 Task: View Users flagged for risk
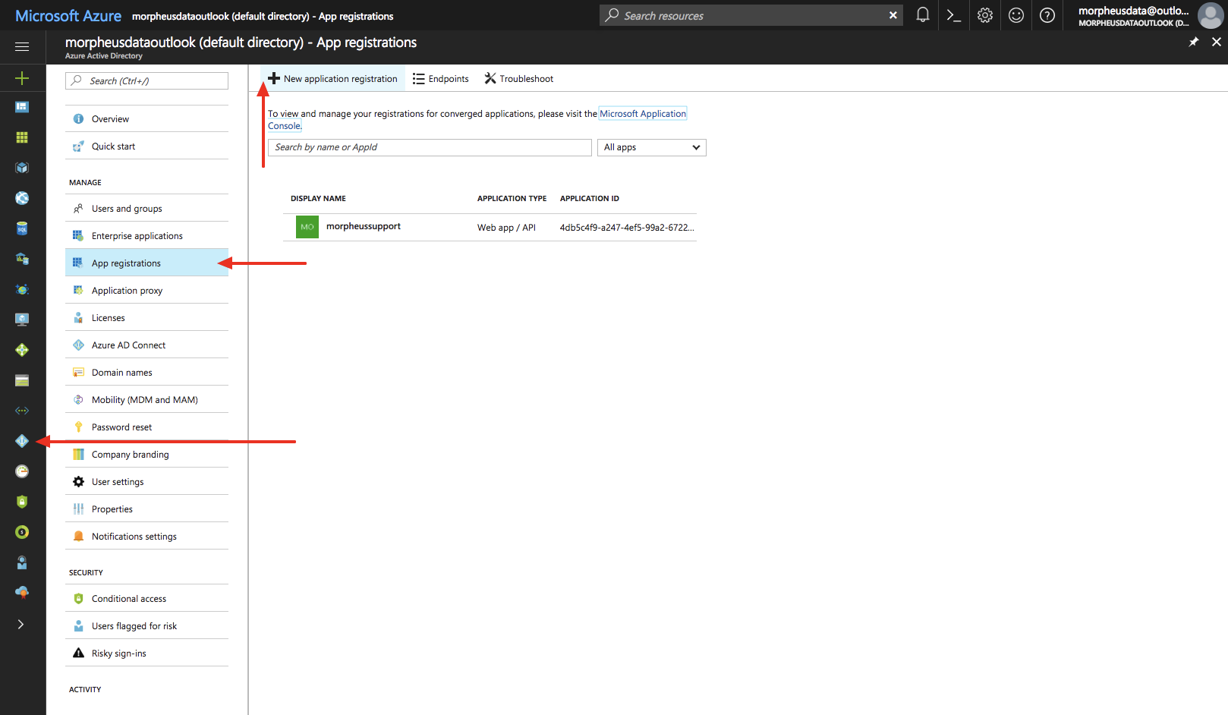pyautogui.click(x=147, y=626)
